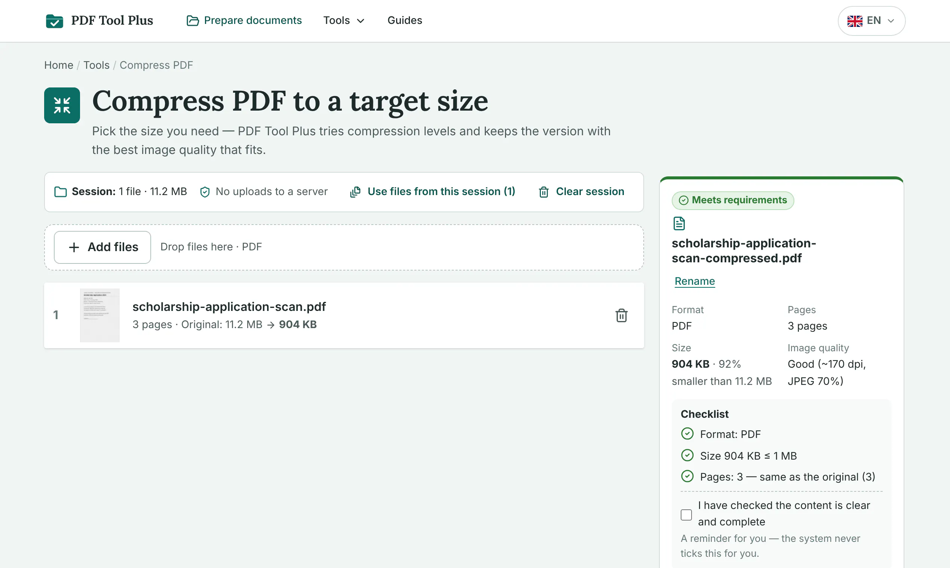The width and height of the screenshot is (950, 568).
Task: Click Clear session
Action: (581, 192)
